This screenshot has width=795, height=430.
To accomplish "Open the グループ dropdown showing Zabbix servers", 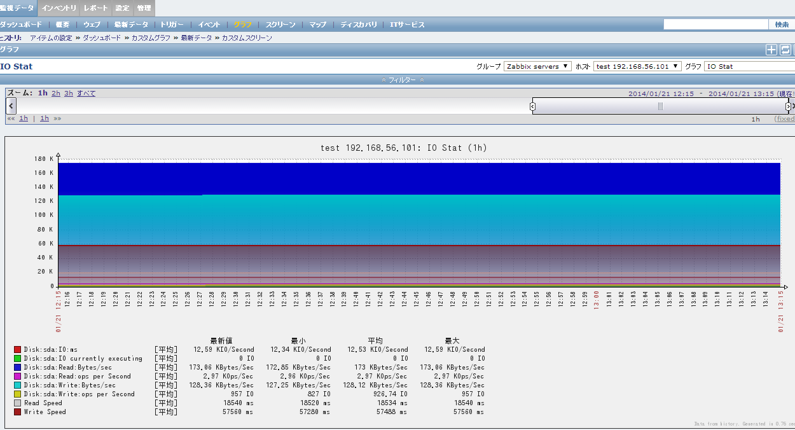I will (x=538, y=66).
